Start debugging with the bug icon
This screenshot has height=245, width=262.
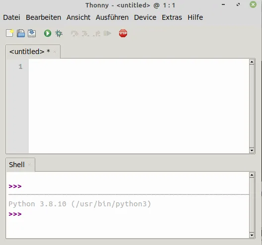59,33
